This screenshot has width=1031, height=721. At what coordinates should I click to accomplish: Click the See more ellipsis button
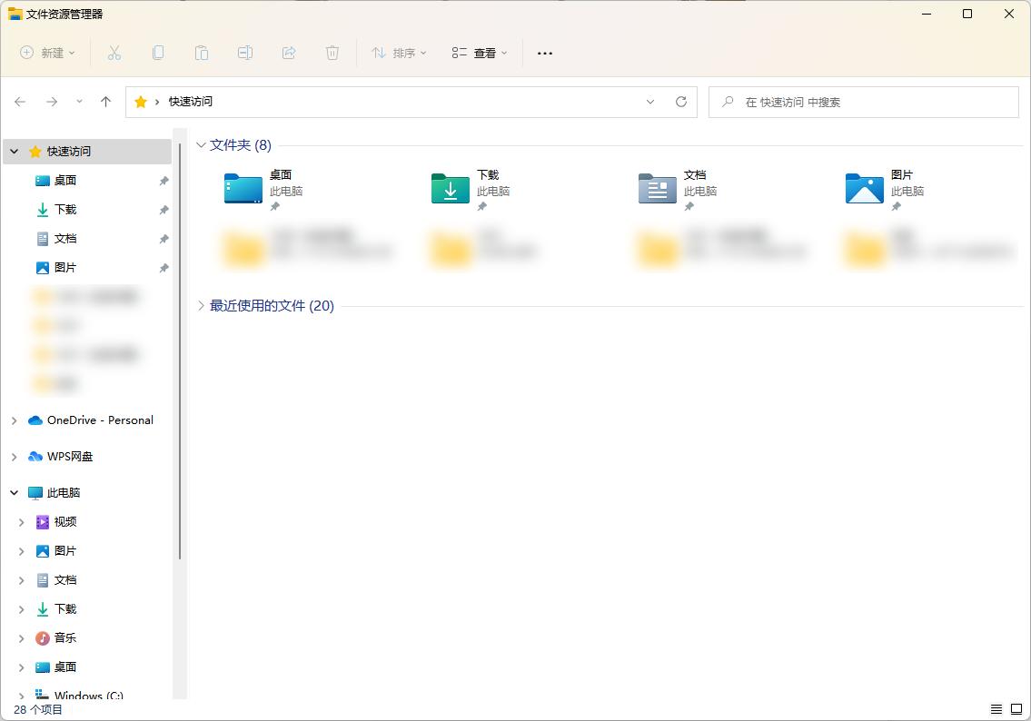[x=545, y=53]
